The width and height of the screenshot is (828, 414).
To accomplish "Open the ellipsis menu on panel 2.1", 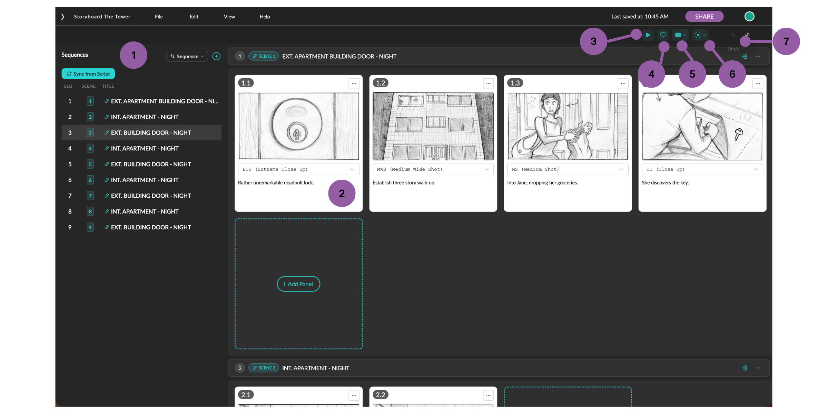I will tap(354, 395).
